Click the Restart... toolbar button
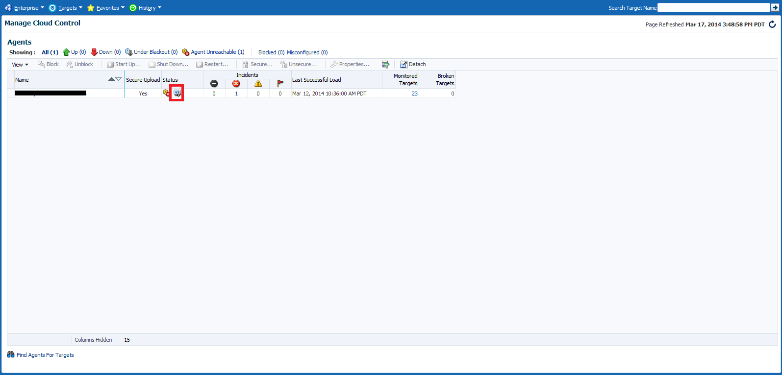Image resolution: width=782 pixels, height=375 pixels. click(x=212, y=64)
